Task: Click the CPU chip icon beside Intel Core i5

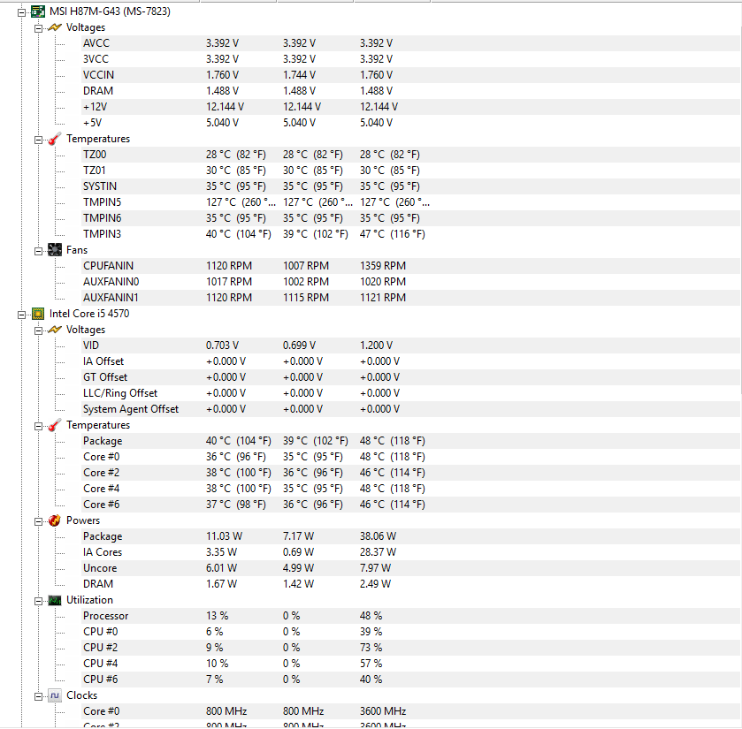Action: pyautogui.click(x=38, y=314)
